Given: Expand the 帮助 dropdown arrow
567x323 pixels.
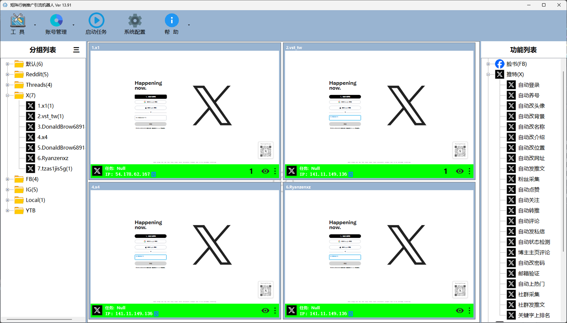Looking at the screenshot, I should click(189, 25).
